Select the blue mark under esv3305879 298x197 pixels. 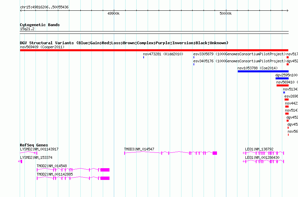click(194, 57)
